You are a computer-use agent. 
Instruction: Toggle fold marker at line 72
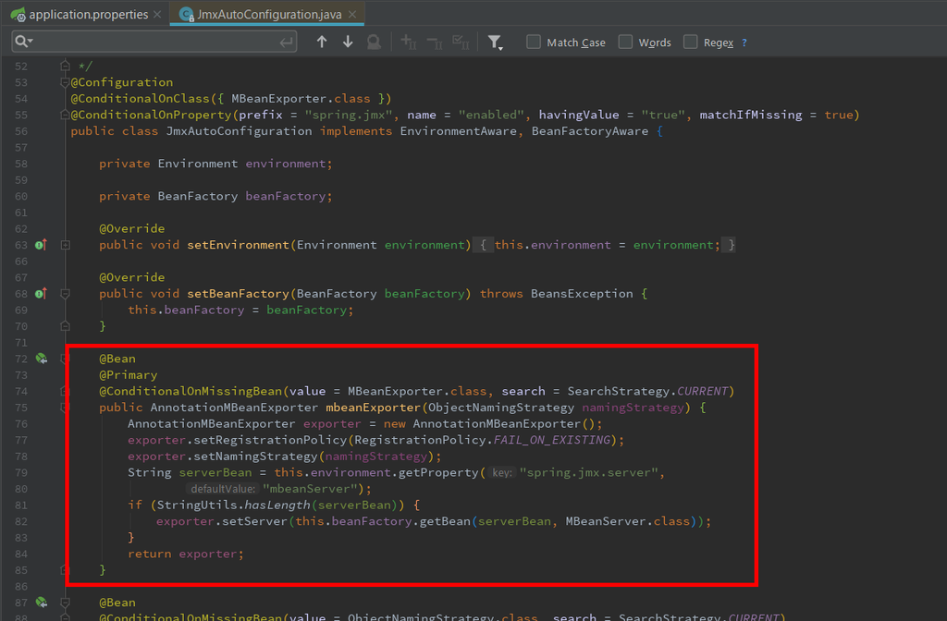[x=65, y=359]
